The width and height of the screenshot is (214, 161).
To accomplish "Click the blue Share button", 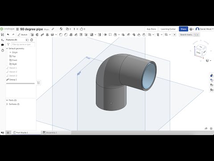I will 183,29.
